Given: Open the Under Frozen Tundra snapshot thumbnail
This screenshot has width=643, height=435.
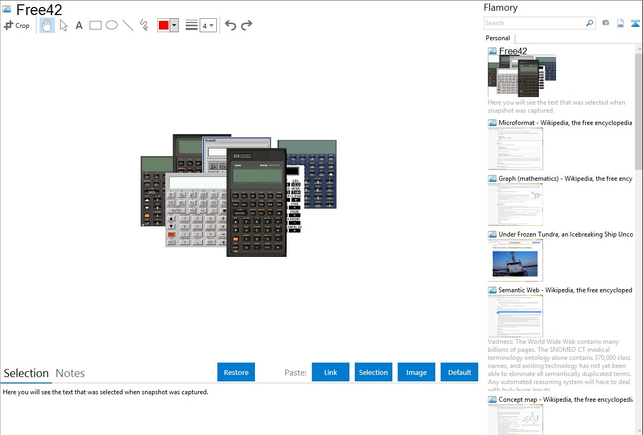Looking at the screenshot, I should click(x=515, y=260).
